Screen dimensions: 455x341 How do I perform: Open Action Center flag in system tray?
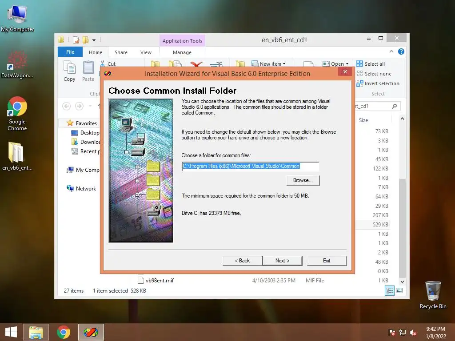392,333
